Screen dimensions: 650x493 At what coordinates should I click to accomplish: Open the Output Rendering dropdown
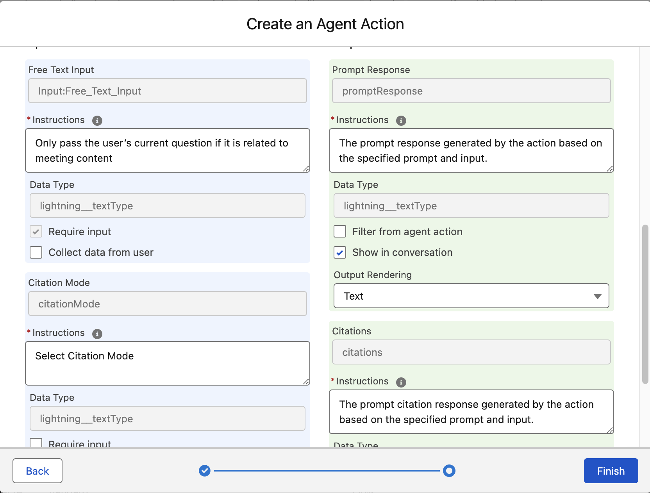click(x=471, y=296)
